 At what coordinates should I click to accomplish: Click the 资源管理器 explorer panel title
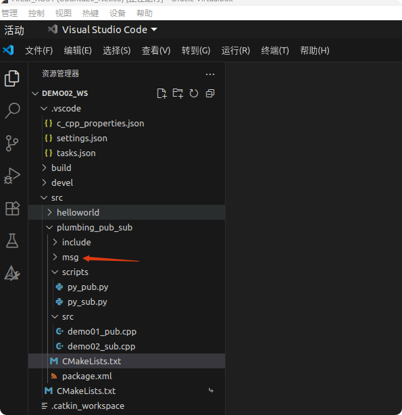60,74
